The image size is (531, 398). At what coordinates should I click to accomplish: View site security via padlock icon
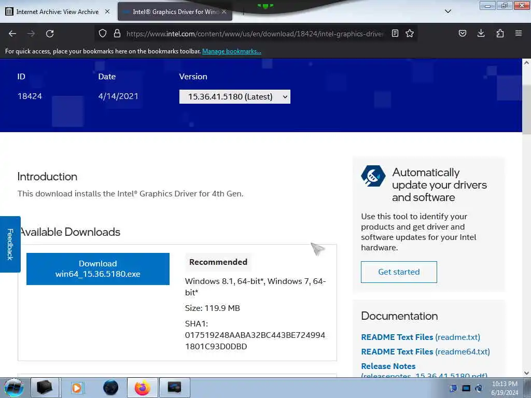tap(117, 33)
